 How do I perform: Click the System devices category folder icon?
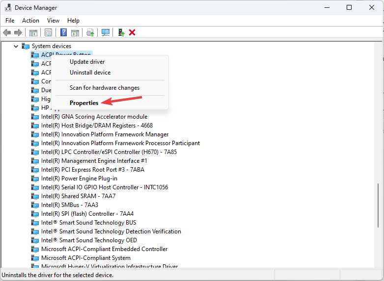pos(26,46)
